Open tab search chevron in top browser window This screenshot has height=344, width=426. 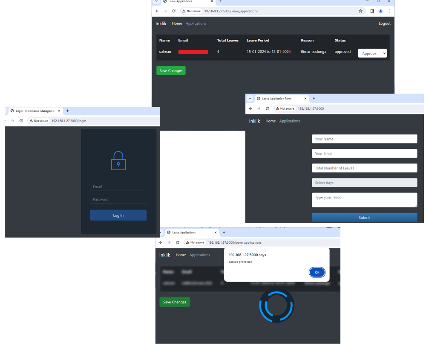[156, 1]
